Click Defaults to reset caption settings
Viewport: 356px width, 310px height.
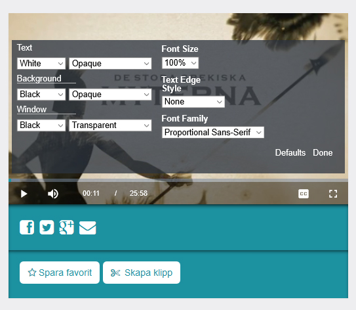290,152
